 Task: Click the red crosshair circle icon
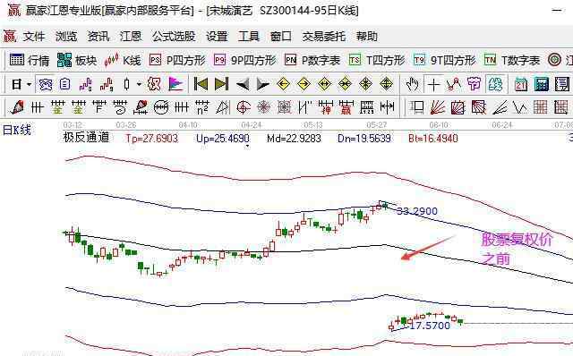click(x=244, y=107)
